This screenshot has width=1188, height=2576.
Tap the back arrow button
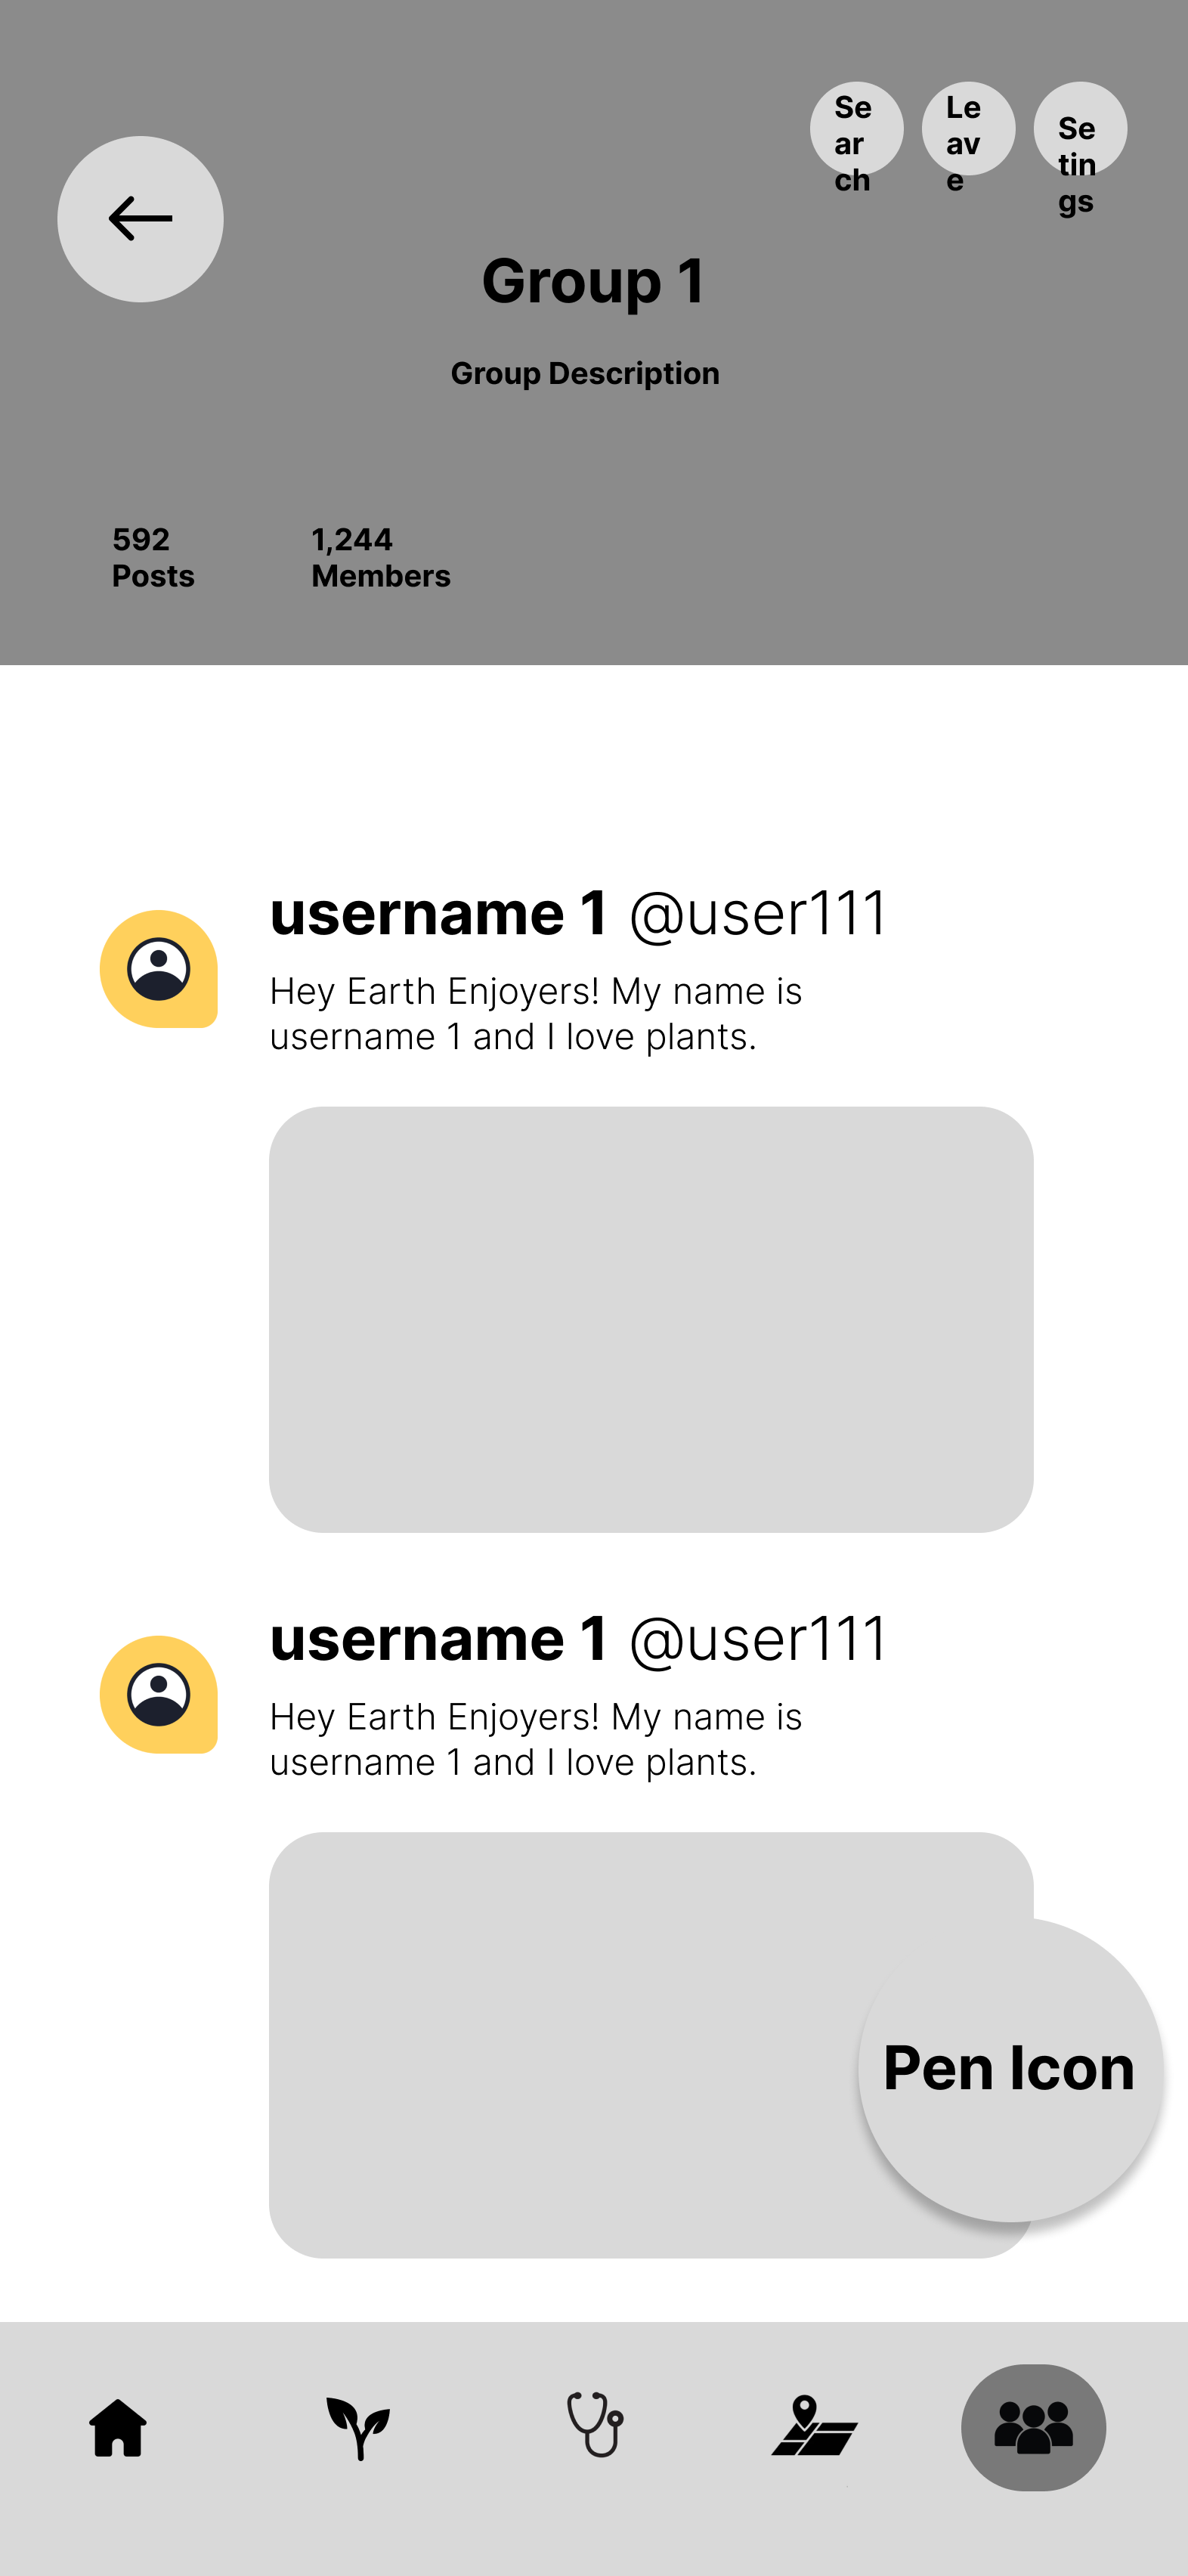(x=140, y=219)
